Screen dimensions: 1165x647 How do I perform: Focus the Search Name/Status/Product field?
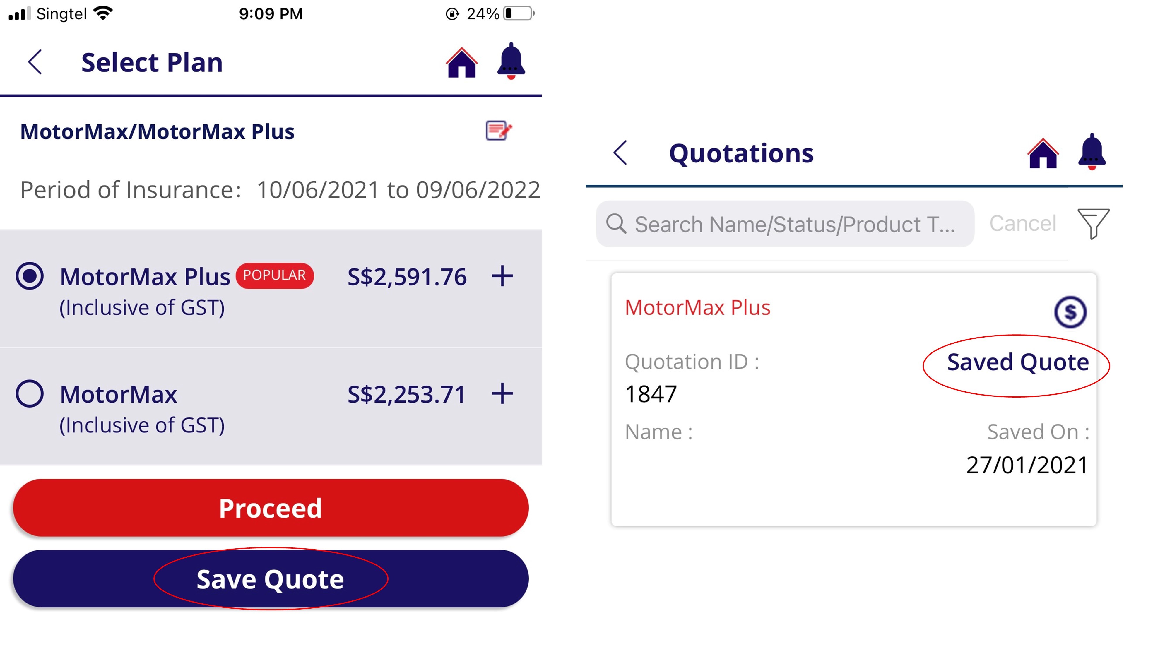point(785,224)
